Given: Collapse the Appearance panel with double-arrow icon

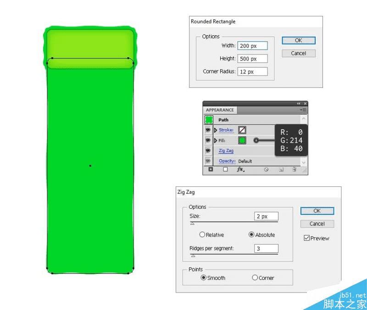Looking at the screenshot, I should [x=299, y=103].
